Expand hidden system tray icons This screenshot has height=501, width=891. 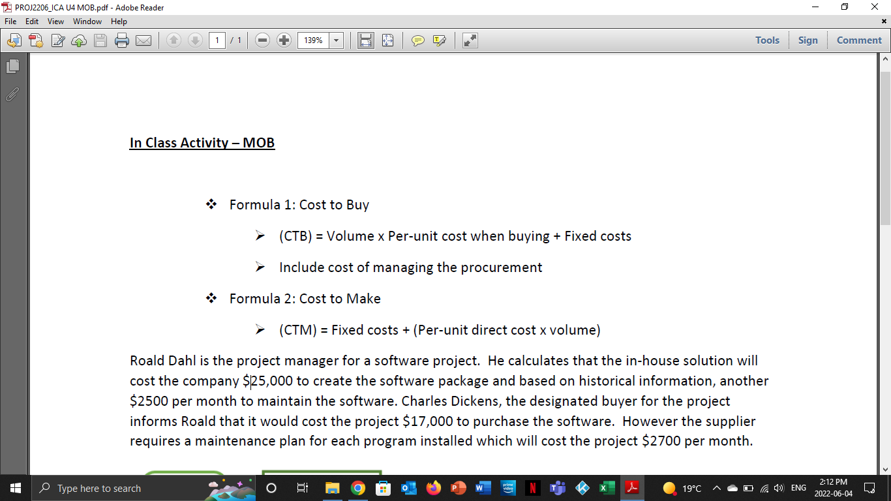(x=716, y=487)
